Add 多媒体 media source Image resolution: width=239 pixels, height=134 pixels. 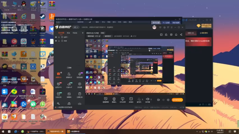(131, 100)
